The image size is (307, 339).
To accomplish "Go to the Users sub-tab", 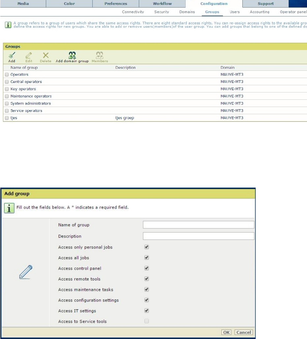I will [x=235, y=12].
